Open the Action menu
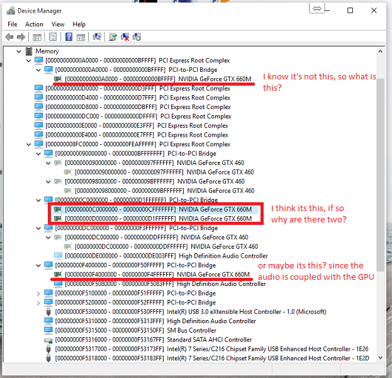This screenshot has width=392, height=378. click(x=34, y=25)
